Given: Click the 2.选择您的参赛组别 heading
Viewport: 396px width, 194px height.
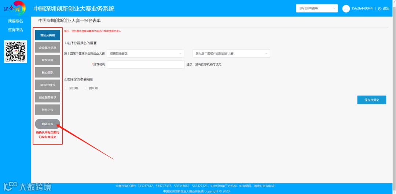Looking at the screenshot, I should pos(79,79).
